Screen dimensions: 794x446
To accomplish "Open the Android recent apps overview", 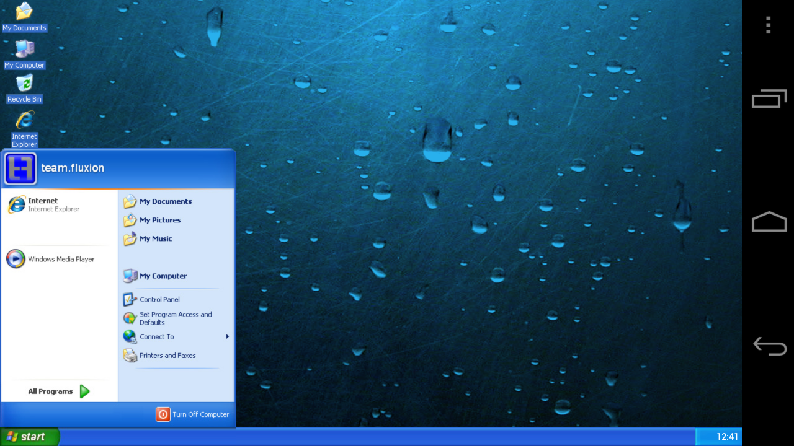I will 769,98.
